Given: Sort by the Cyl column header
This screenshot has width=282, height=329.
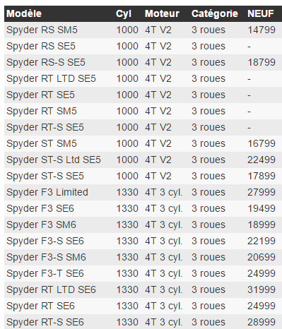Looking at the screenshot, I should coord(124,14).
